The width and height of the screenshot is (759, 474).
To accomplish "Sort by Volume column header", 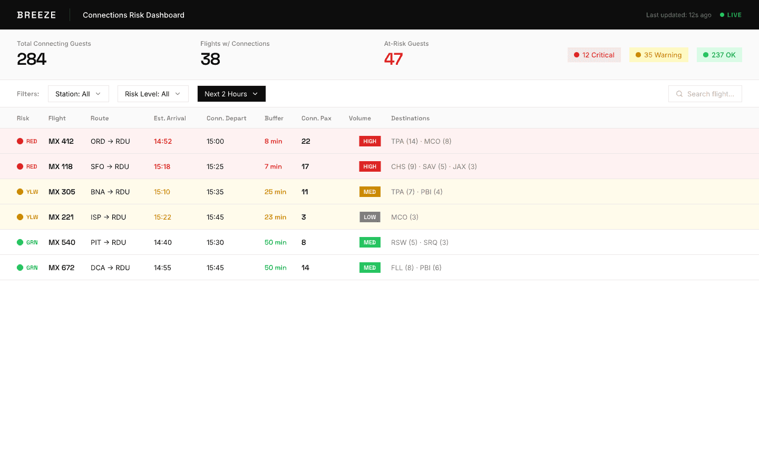I will pos(360,118).
